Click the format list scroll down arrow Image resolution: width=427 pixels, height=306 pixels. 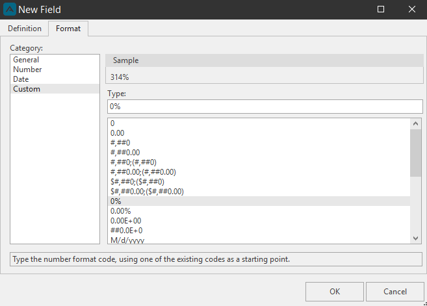[x=415, y=238]
